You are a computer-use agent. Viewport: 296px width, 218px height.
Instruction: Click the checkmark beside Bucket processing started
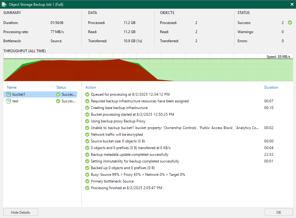coord(87,114)
